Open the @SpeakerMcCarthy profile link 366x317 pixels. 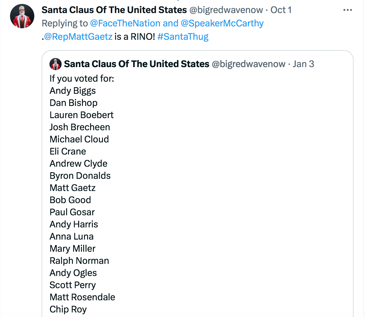[222, 23]
